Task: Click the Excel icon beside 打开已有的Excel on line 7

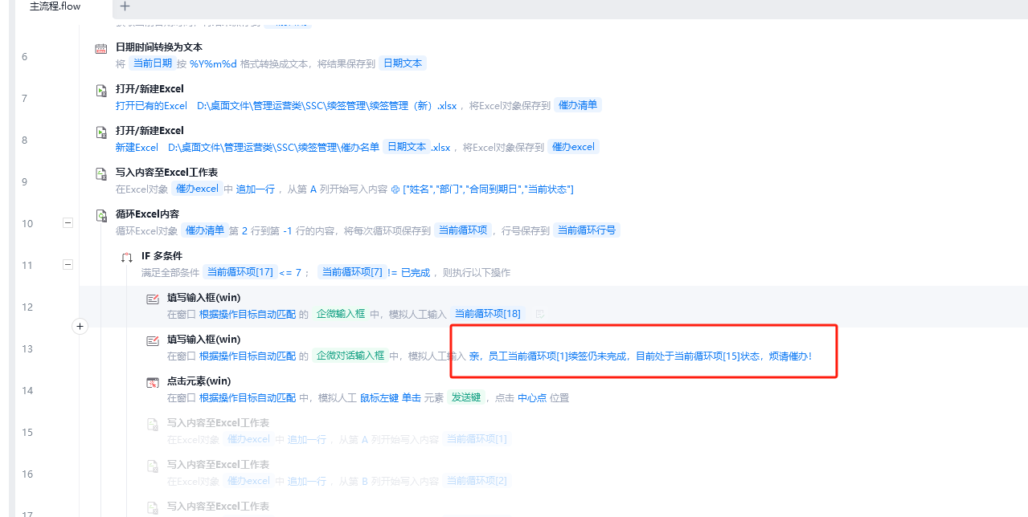Action: point(101,91)
